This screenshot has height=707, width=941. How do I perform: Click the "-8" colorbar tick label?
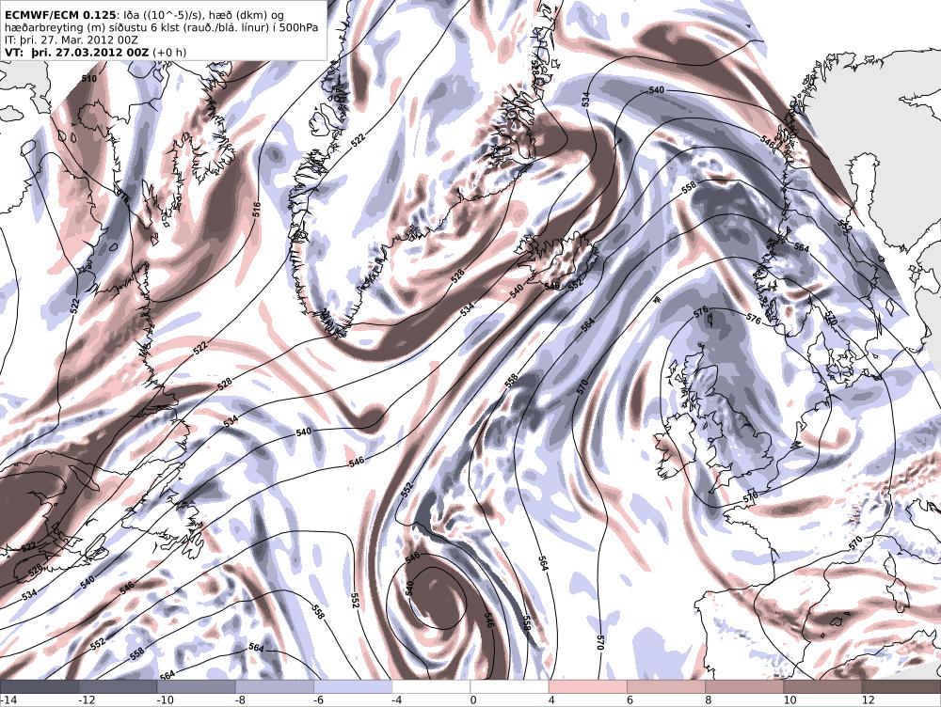[241, 699]
